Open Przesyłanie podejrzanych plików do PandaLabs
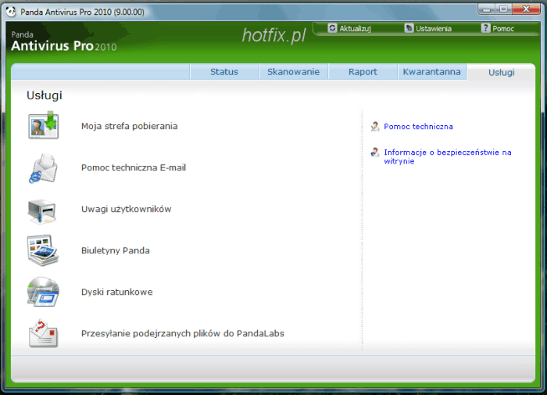 tap(182, 333)
